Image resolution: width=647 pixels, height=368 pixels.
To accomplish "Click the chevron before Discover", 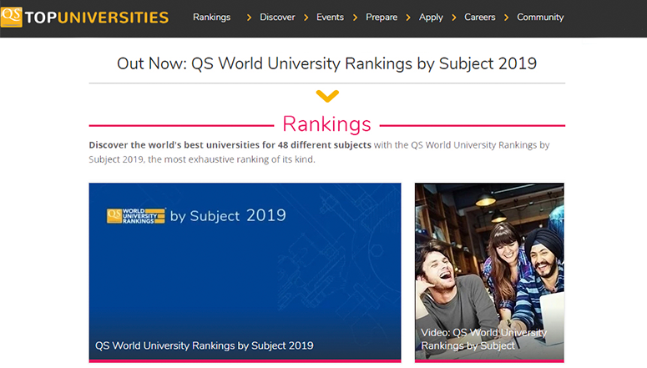I will pyautogui.click(x=249, y=18).
